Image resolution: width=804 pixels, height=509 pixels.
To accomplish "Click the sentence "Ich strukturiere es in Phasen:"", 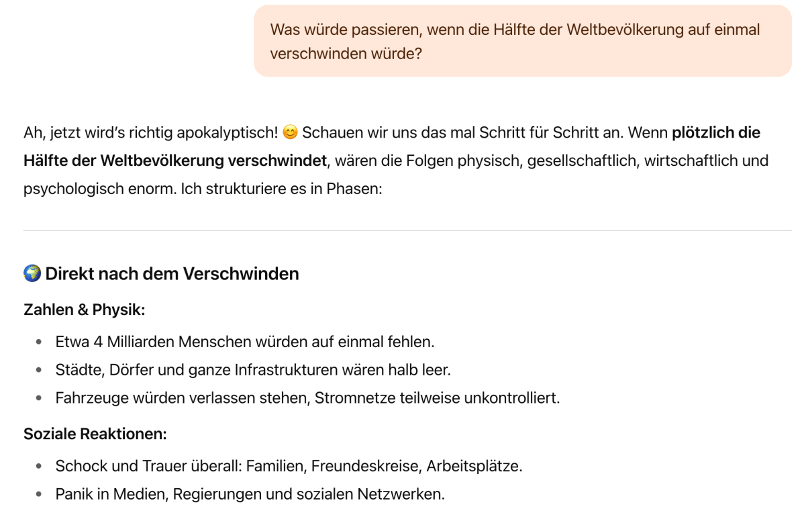I will tap(281, 189).
